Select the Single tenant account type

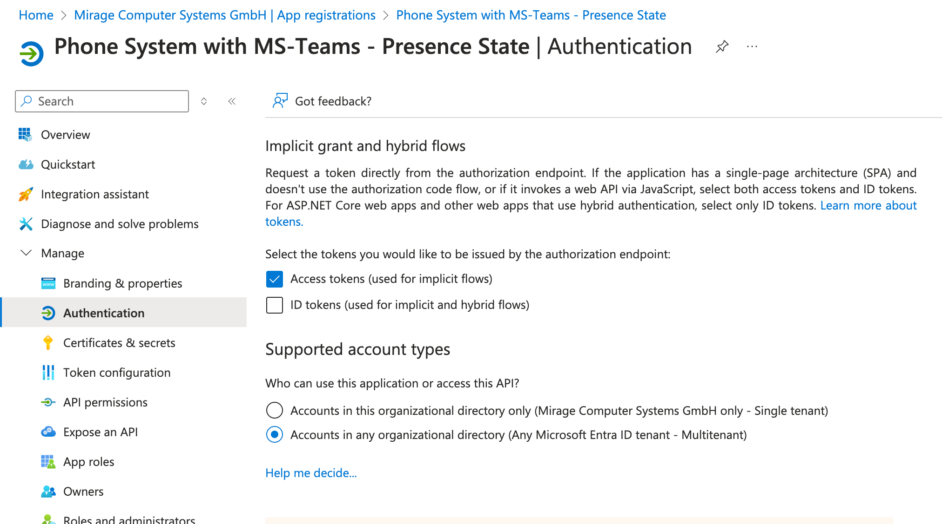(275, 411)
